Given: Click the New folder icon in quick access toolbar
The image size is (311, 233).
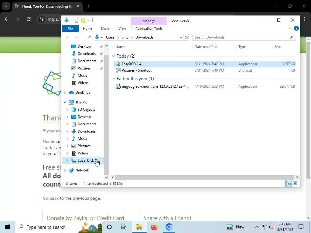Looking at the screenshot, I should [83, 20].
